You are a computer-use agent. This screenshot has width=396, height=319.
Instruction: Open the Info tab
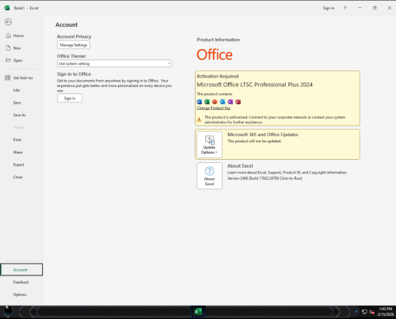[x=17, y=90]
